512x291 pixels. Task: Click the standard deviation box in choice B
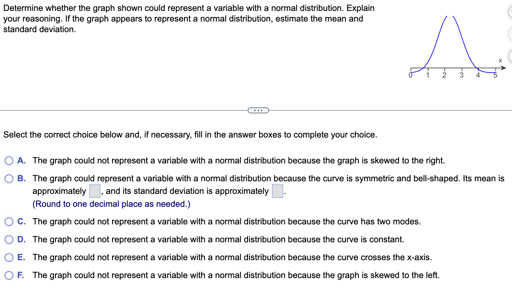[x=277, y=191]
